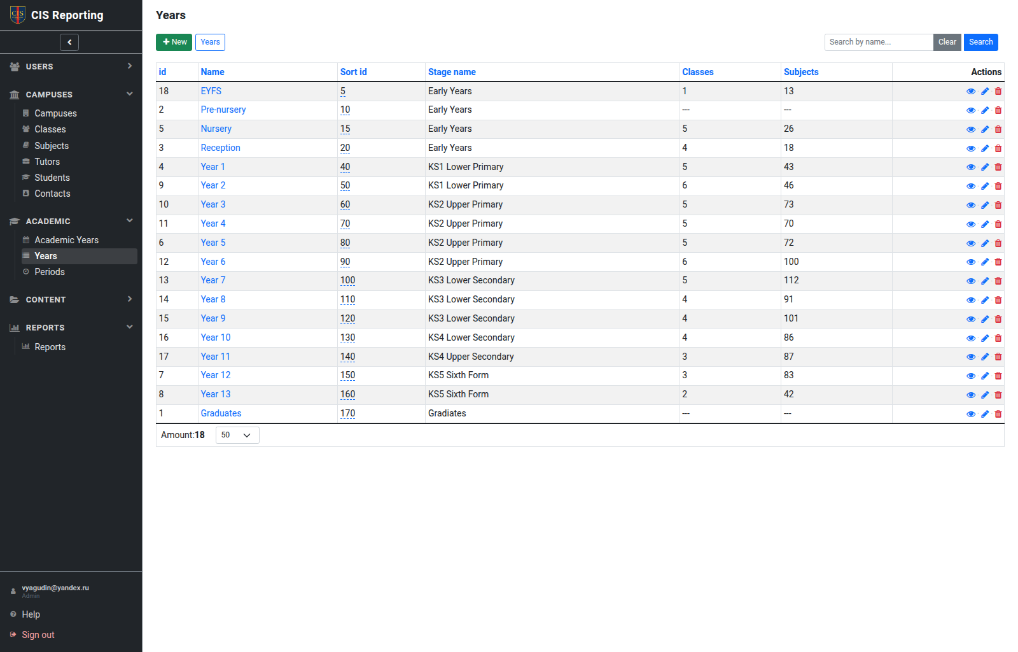Click the trash icon for Year 2
Screen dimensions: 1018x652
pos(998,186)
